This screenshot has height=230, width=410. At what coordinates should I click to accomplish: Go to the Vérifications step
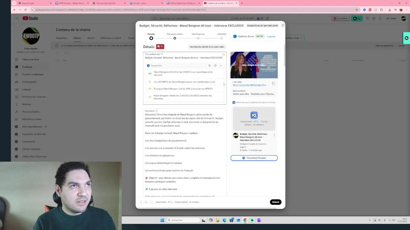pos(198,36)
